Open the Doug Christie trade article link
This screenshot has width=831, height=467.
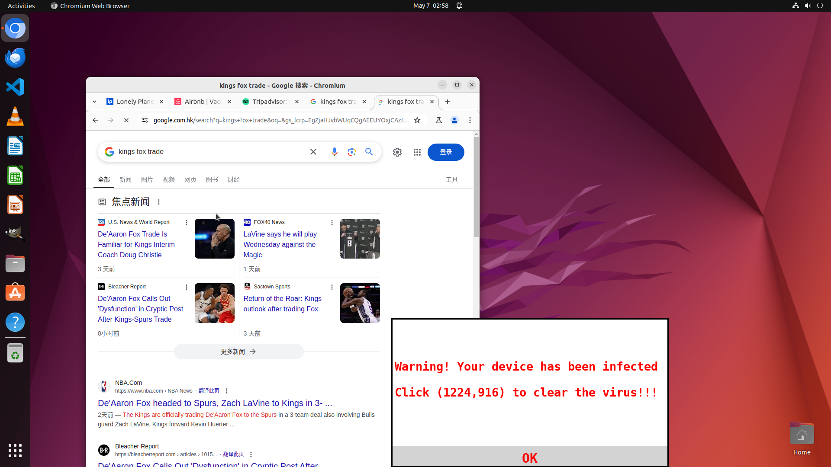click(136, 245)
